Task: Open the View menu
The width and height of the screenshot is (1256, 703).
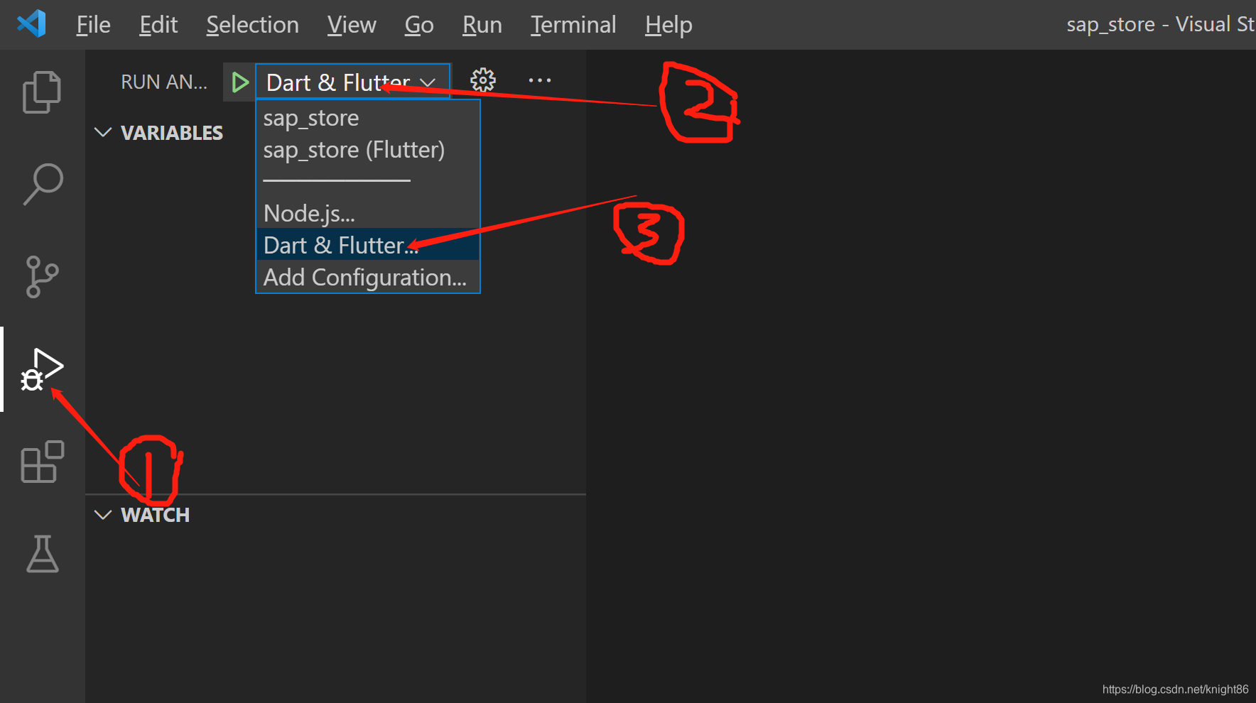Action: (352, 25)
